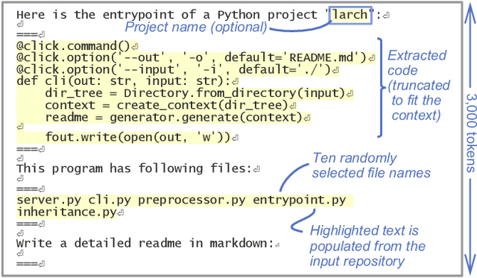Click the '--out' click.option line
The height and width of the screenshot is (278, 477).
pyautogui.click(x=192, y=57)
